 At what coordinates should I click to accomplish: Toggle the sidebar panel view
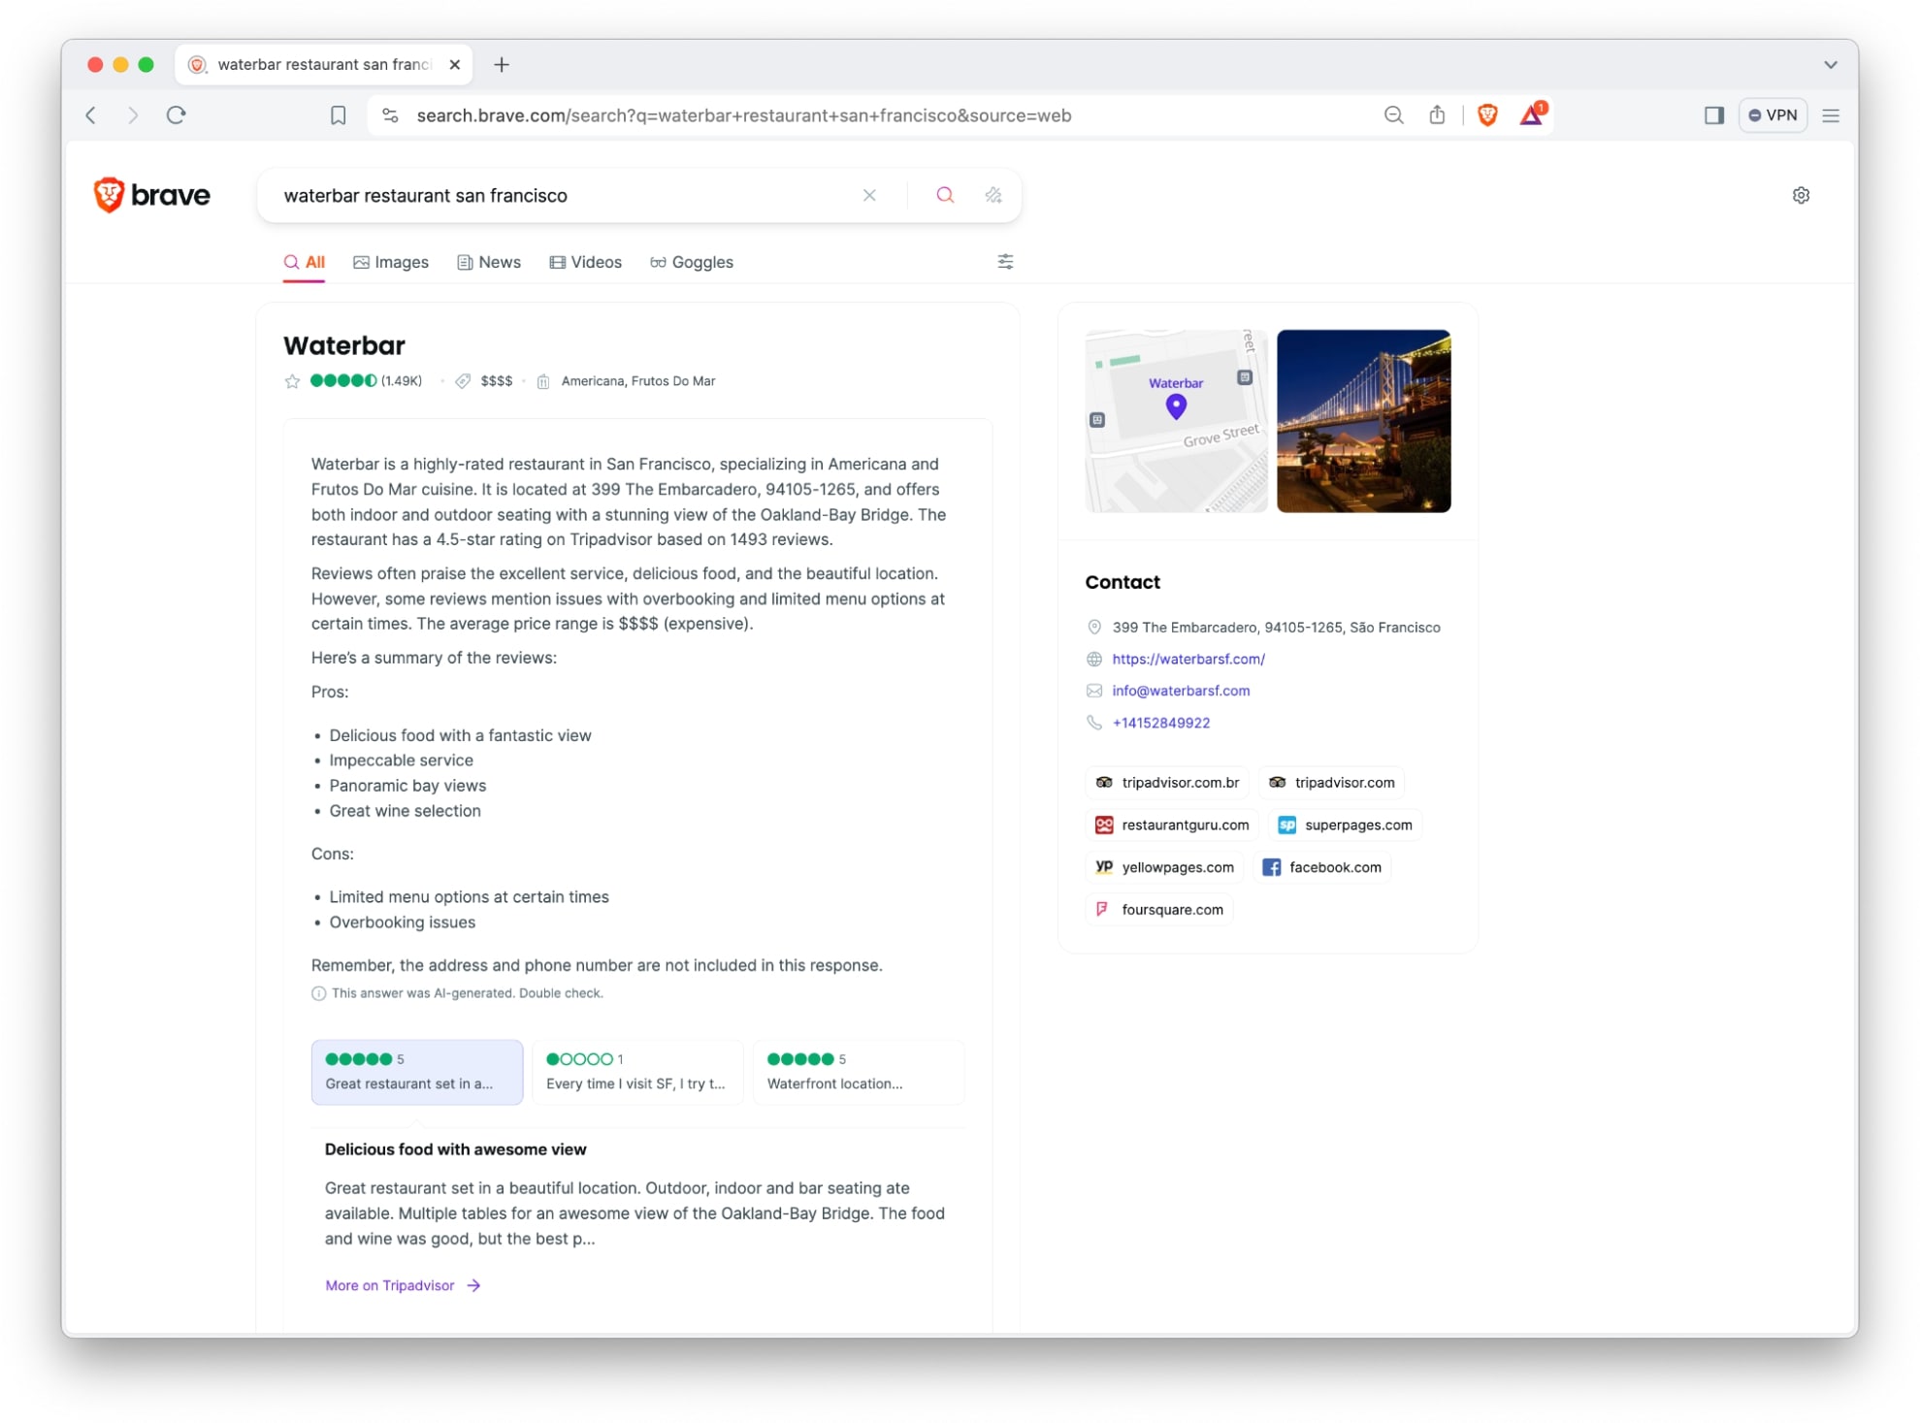tap(1712, 115)
